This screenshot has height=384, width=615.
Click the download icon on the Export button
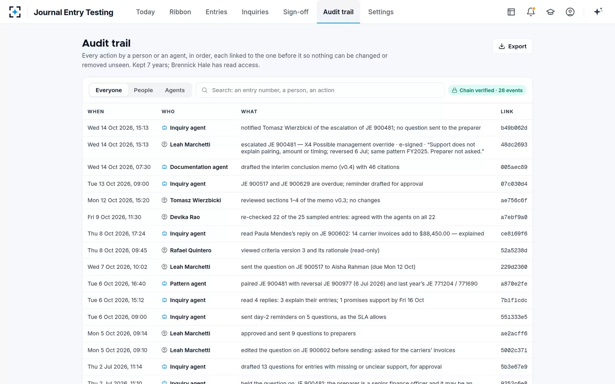(x=502, y=47)
